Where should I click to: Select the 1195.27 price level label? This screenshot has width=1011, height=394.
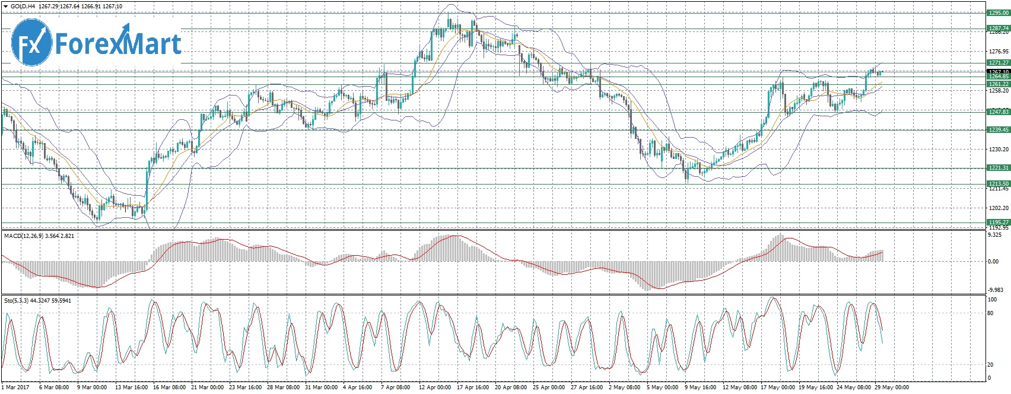coord(998,222)
